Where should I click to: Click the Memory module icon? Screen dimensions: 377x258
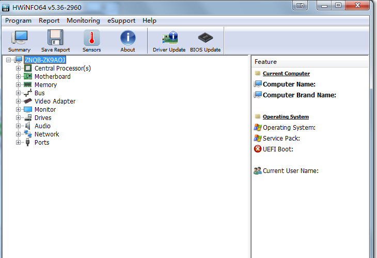pos(28,84)
